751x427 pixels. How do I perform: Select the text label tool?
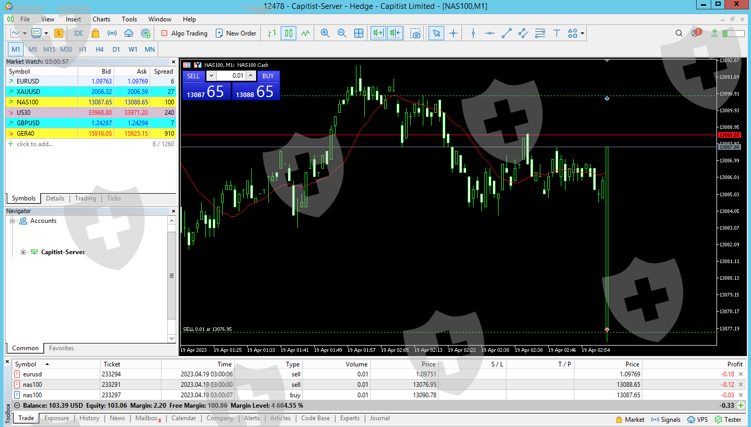pyautogui.click(x=557, y=33)
